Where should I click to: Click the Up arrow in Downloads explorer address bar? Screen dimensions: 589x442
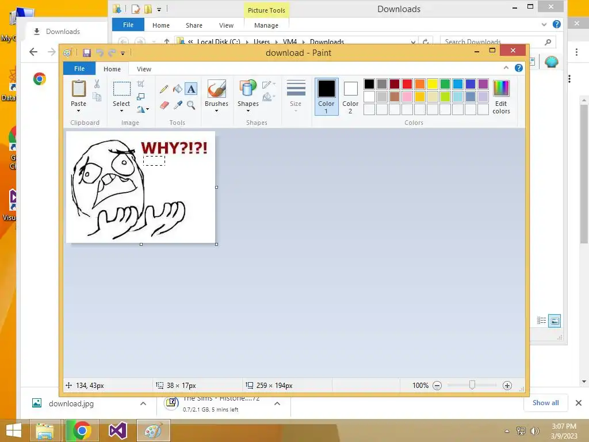(166, 41)
